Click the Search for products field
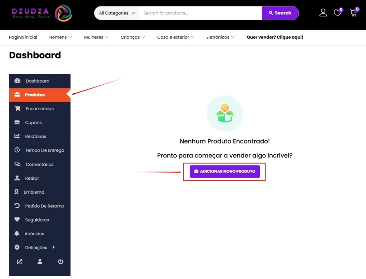The width and height of the screenshot is (366, 279). pyautogui.click(x=200, y=13)
